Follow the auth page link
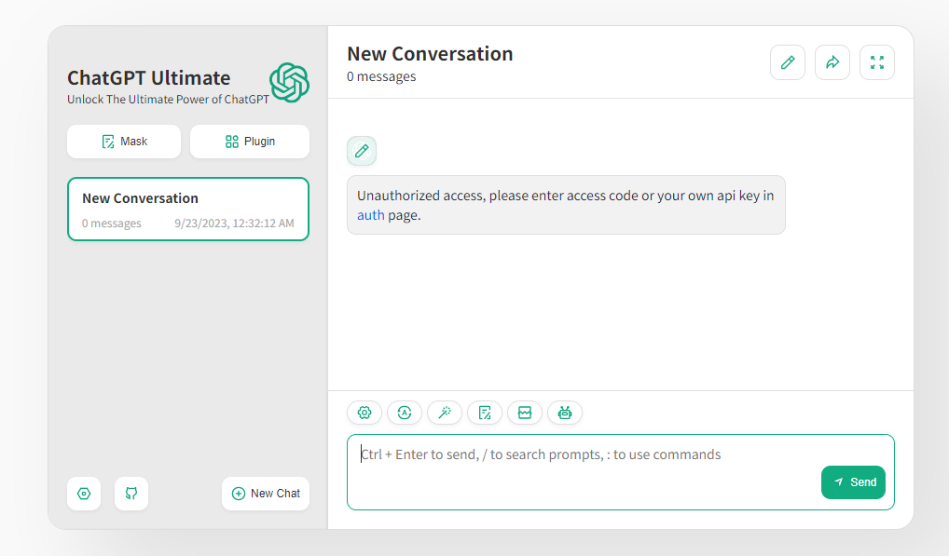949x556 pixels. (370, 214)
